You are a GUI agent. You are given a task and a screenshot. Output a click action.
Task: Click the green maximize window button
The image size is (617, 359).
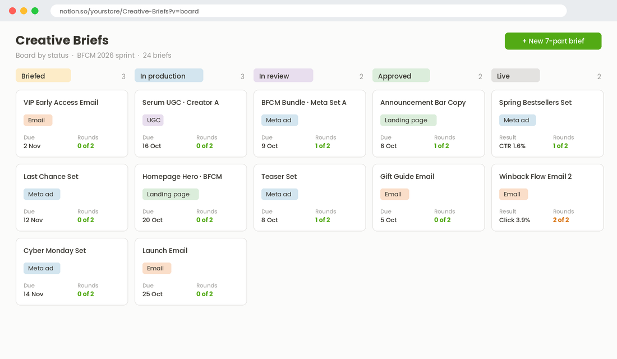pos(35,11)
